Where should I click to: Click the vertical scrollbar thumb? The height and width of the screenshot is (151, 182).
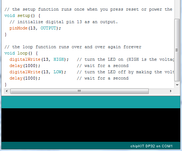pos(177,50)
